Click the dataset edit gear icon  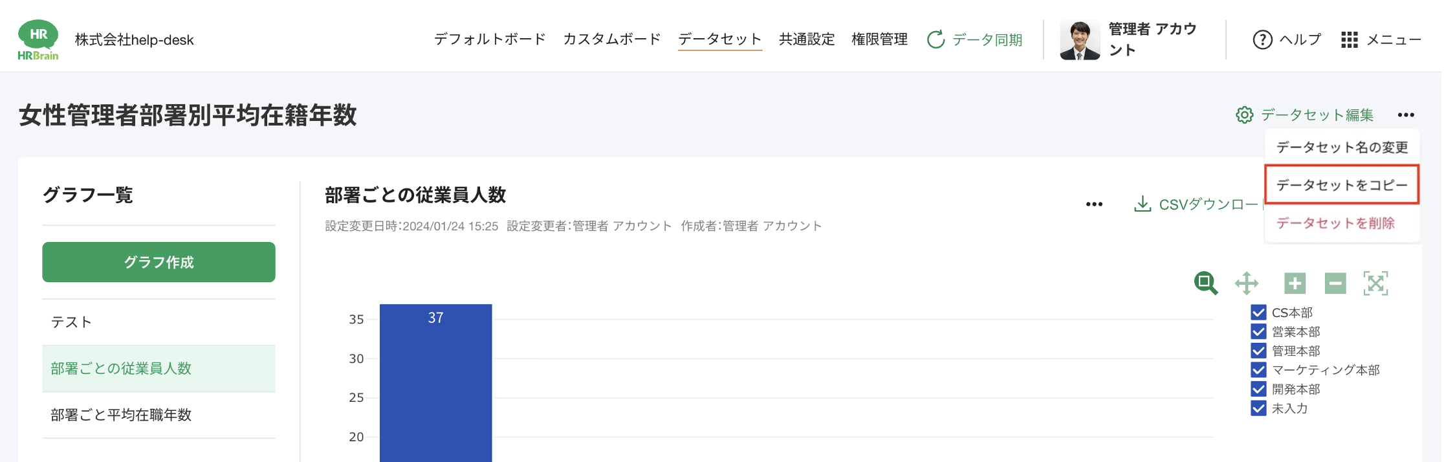[x=1244, y=115]
